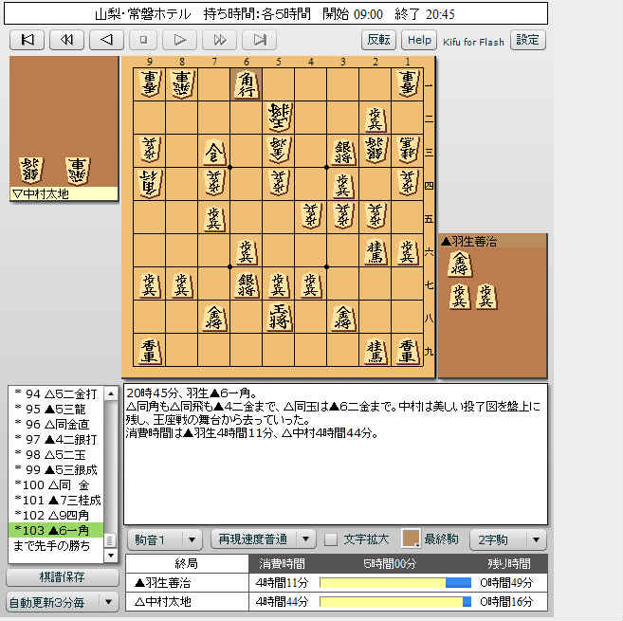
Task: Click the 最終駒 color swatch
Action: click(x=411, y=539)
